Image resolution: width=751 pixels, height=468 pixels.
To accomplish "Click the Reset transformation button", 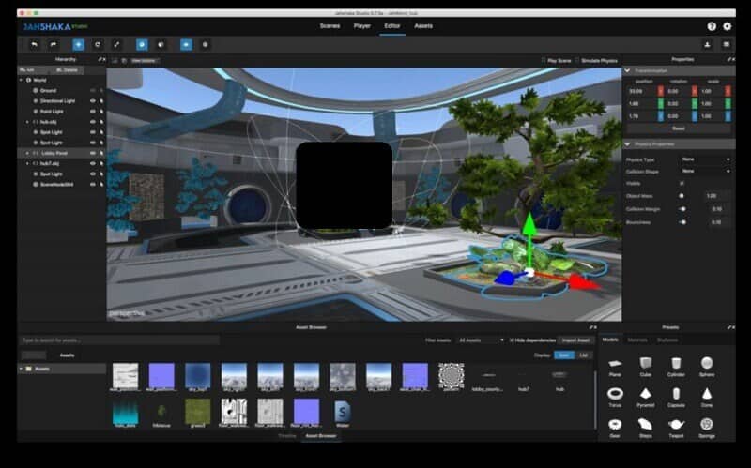I will 679,128.
